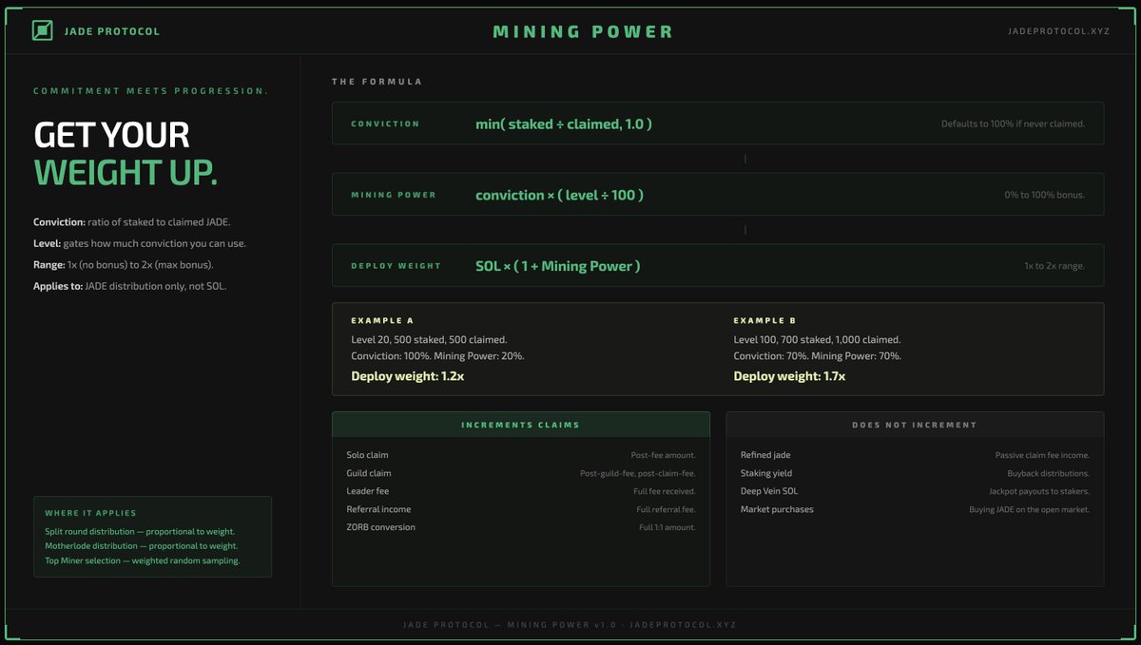
Task: Select the 'Referral income' row
Action: [521, 509]
